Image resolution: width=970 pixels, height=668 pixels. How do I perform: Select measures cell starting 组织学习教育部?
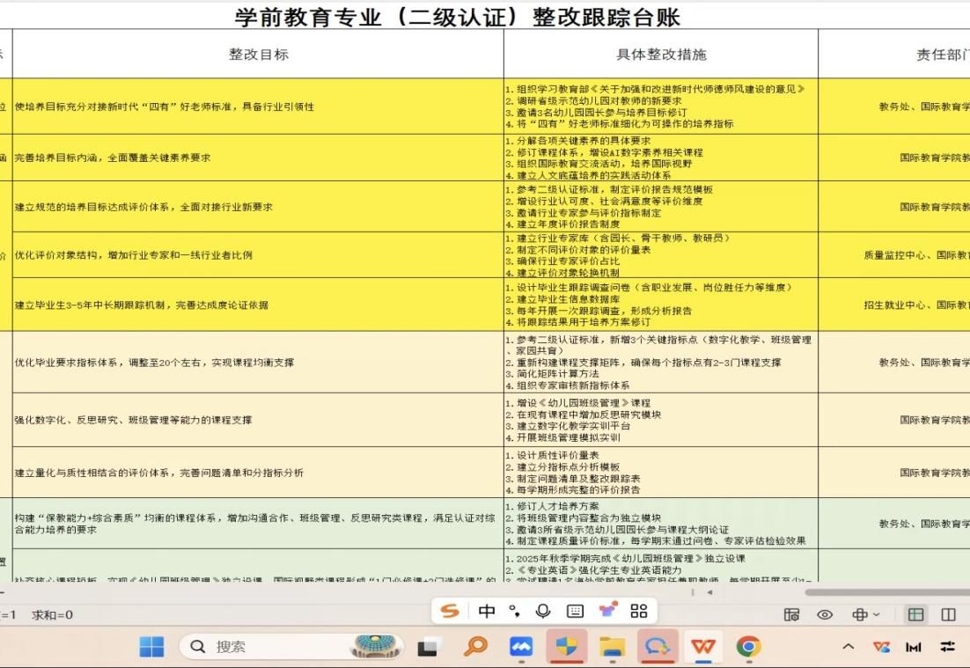click(x=661, y=106)
